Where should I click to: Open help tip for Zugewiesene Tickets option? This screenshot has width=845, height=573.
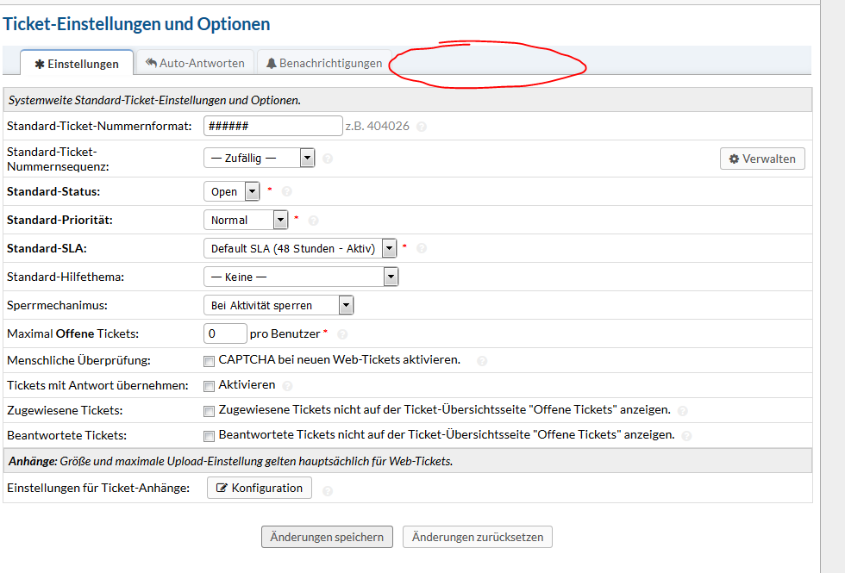(x=683, y=411)
